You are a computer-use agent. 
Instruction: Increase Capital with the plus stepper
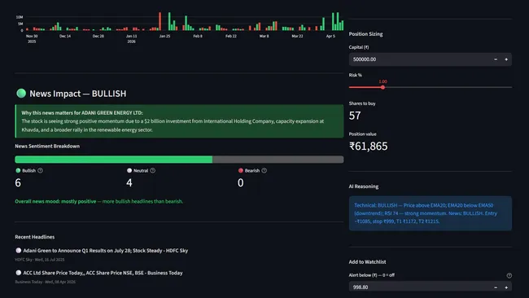tap(506, 59)
